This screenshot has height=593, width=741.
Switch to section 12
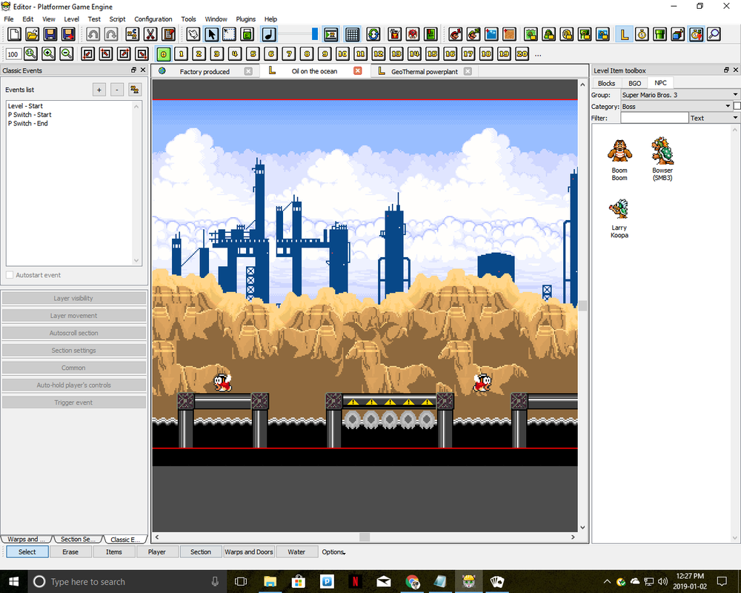pos(379,53)
